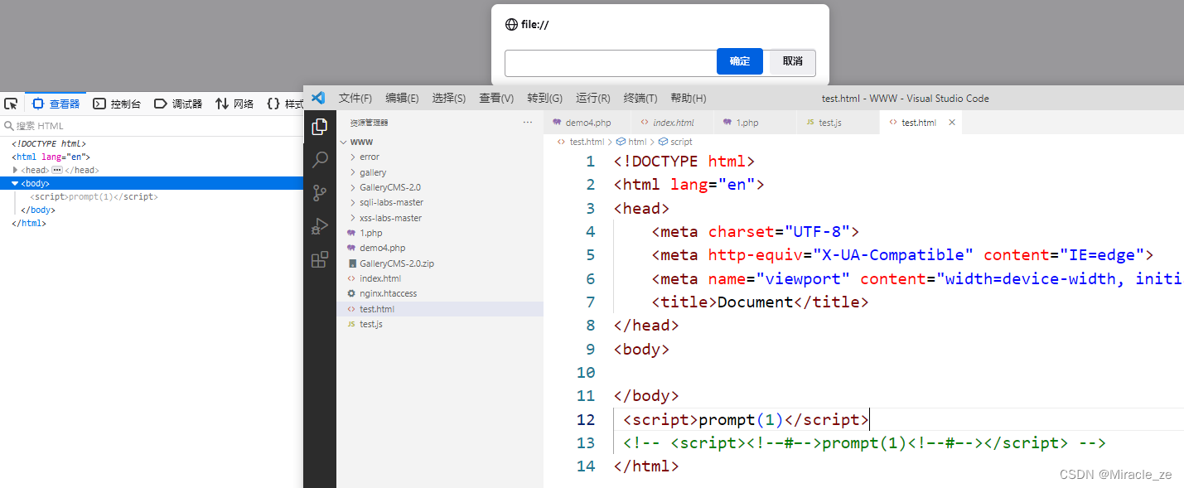This screenshot has height=488, width=1184.
Task: Open the 转到(G) menu
Action: (x=544, y=98)
